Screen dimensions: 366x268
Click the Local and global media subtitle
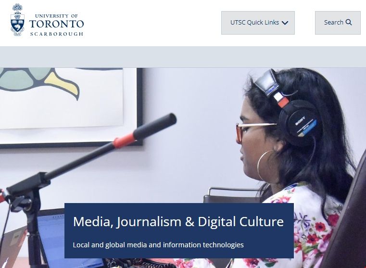click(158, 245)
